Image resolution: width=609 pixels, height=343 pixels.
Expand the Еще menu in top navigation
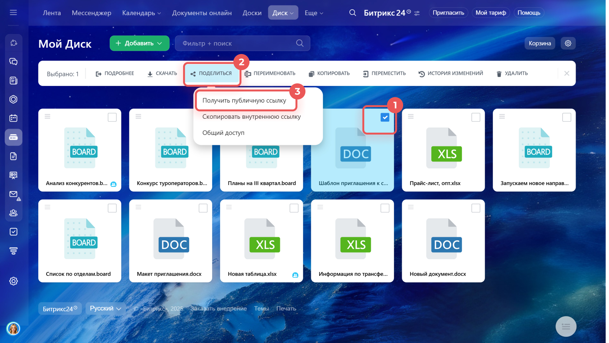click(314, 13)
